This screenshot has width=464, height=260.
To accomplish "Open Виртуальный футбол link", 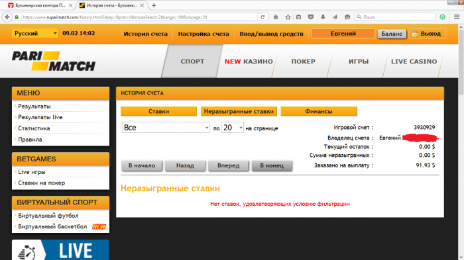I will [x=48, y=216].
